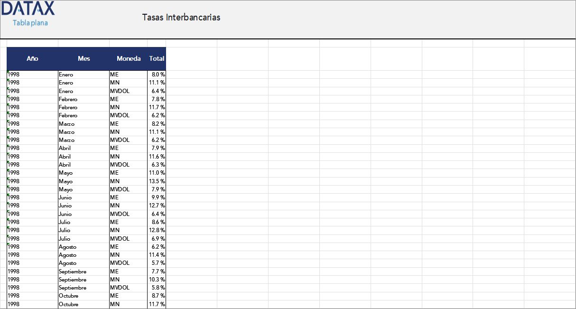Screen dimensions: 576x309
Task: Click the 12.7 % total cell
Action: pyautogui.click(x=157, y=206)
